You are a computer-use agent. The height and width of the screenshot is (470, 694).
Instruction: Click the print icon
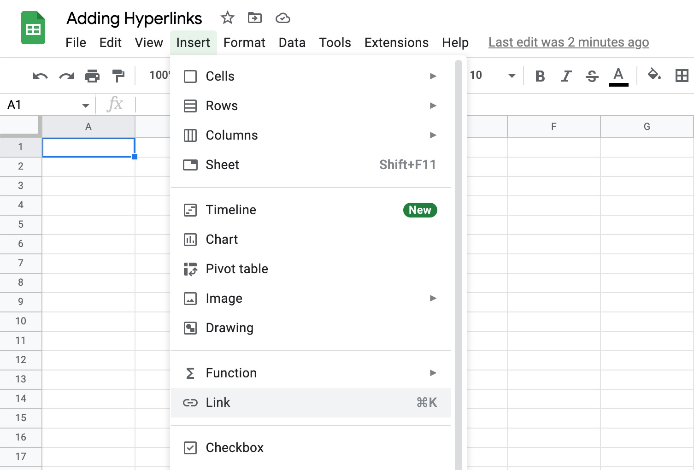coord(92,76)
